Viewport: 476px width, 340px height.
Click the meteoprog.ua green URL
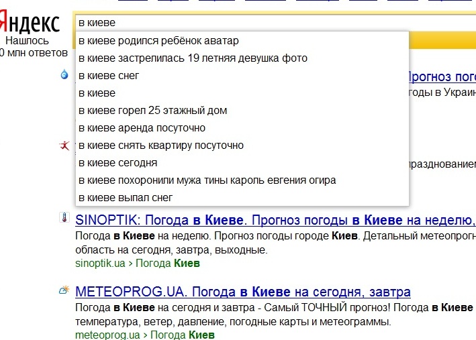pyautogui.click(x=107, y=335)
